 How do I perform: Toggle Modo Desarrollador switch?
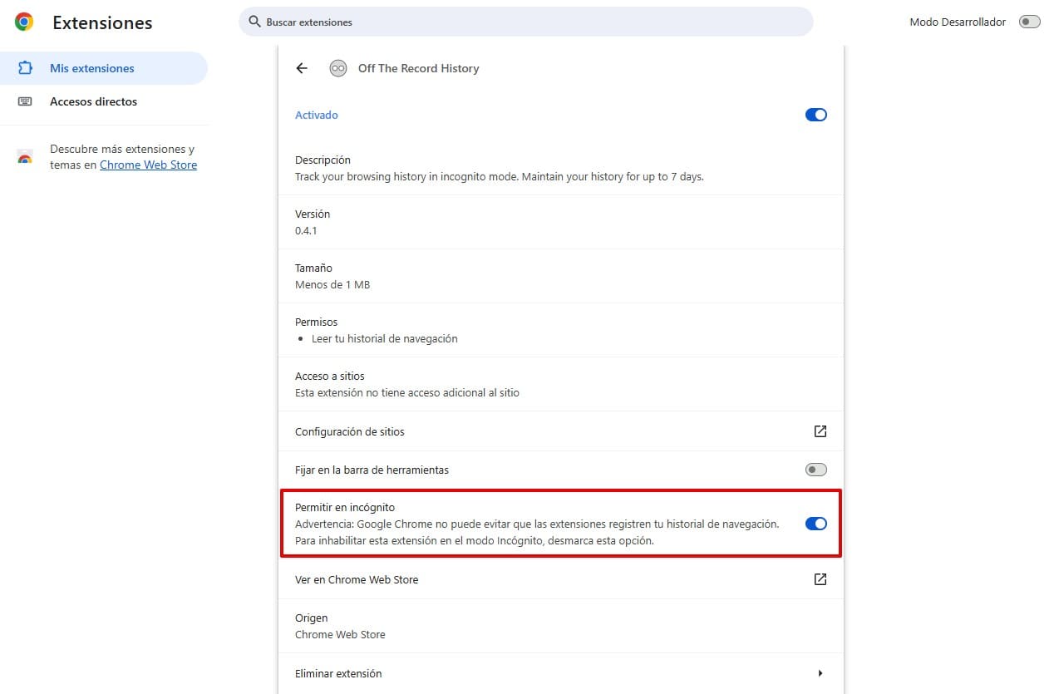(x=1029, y=22)
